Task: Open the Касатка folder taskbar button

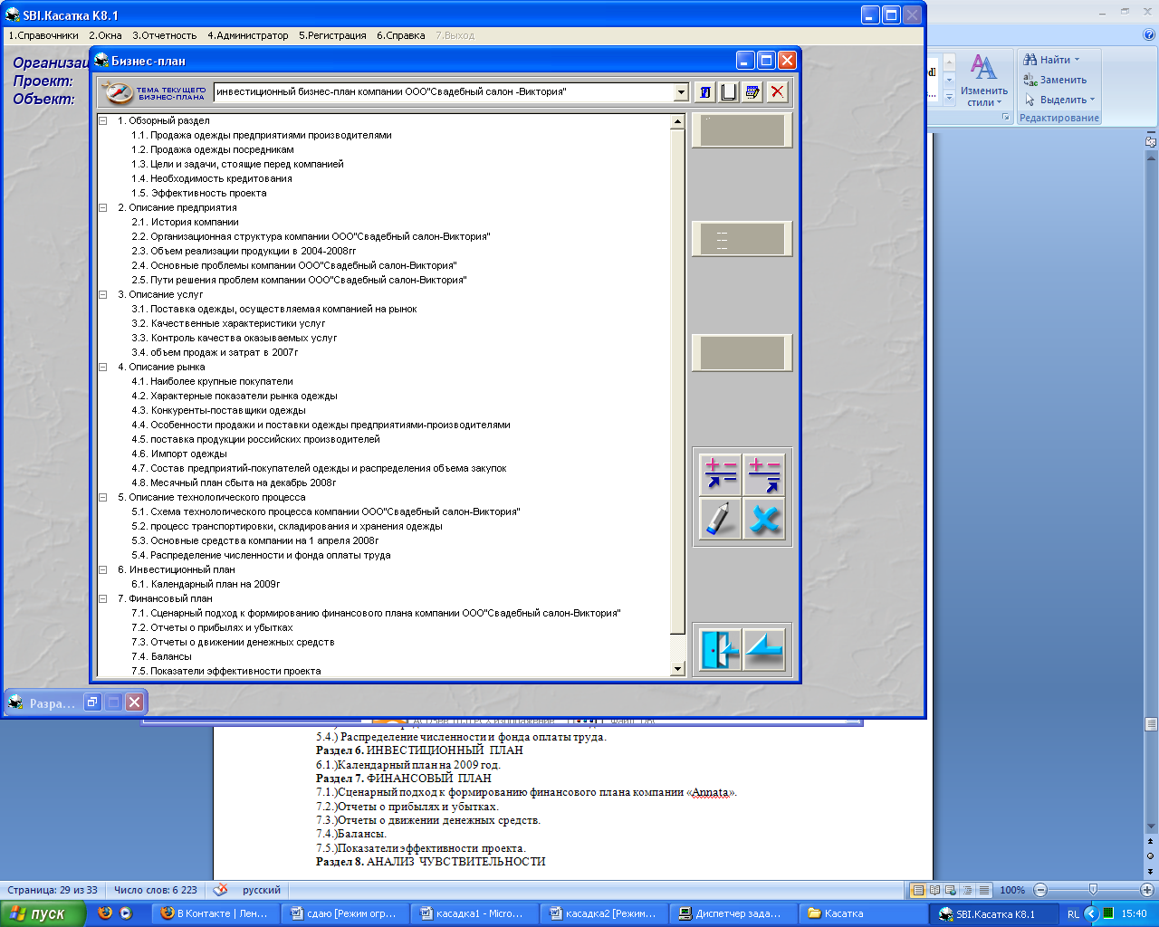Action: click(x=863, y=913)
